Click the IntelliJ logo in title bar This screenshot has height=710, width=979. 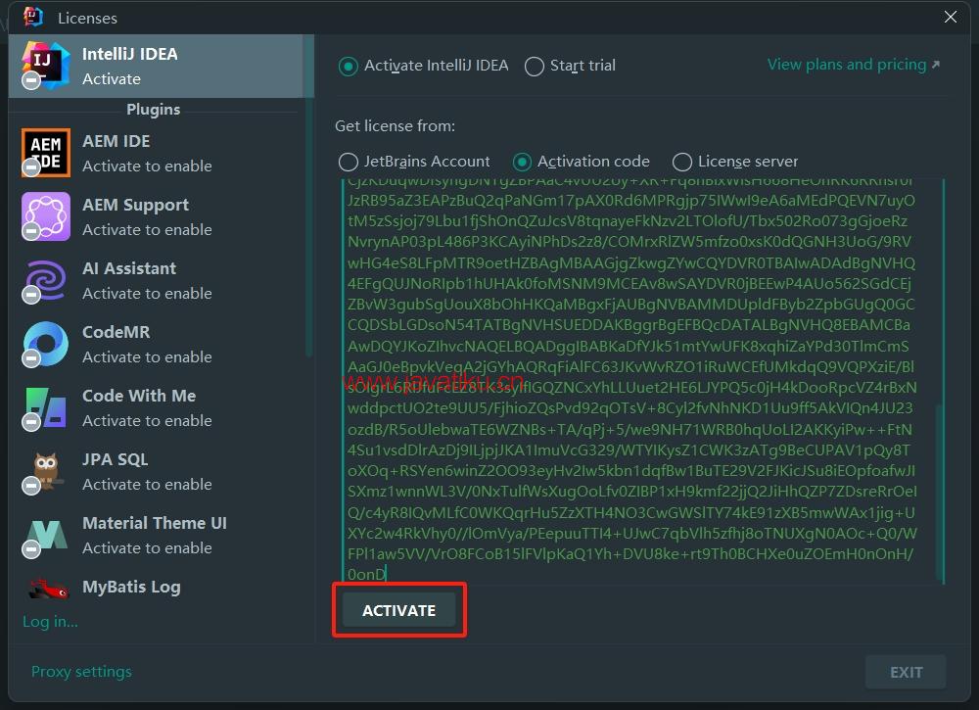coord(33,17)
